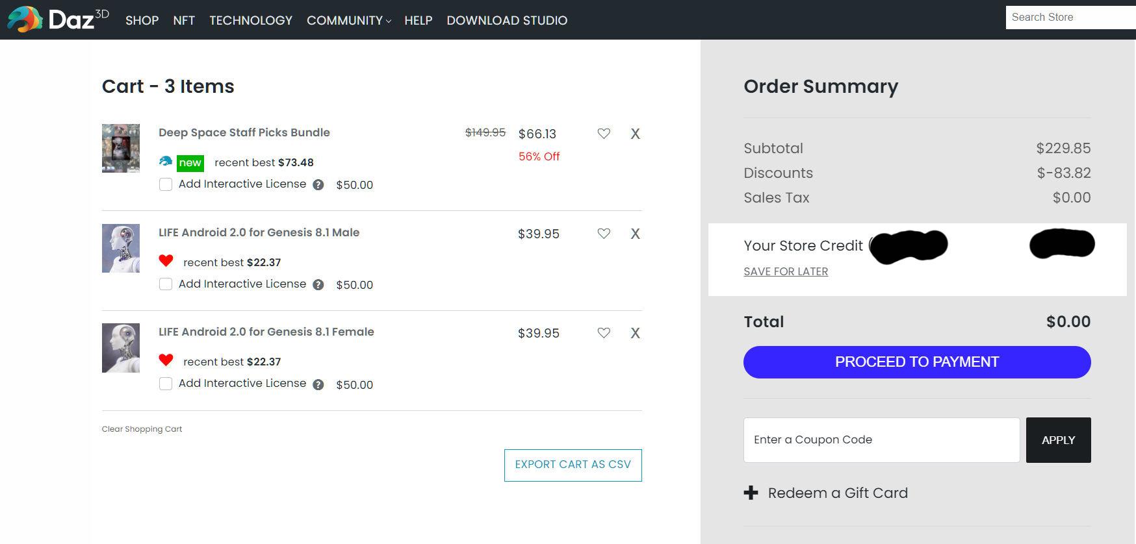Click help icon for Android Female interactive license

(x=318, y=384)
